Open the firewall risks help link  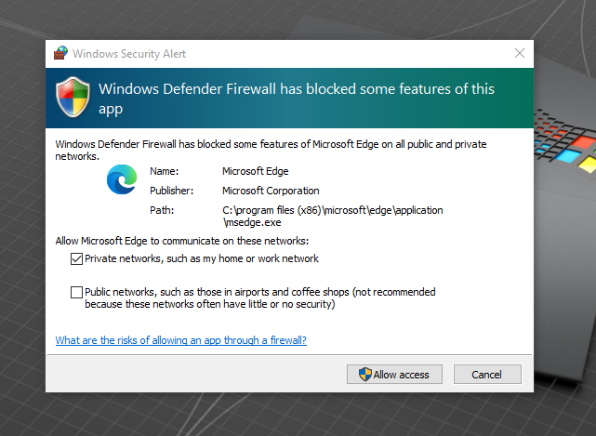[181, 340]
